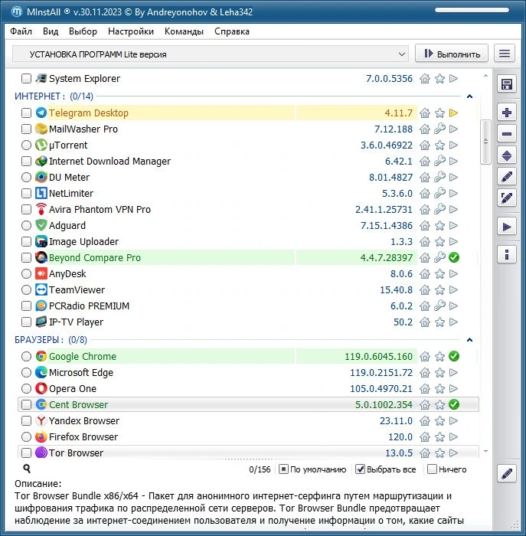Open the Выбор menu

[83, 31]
